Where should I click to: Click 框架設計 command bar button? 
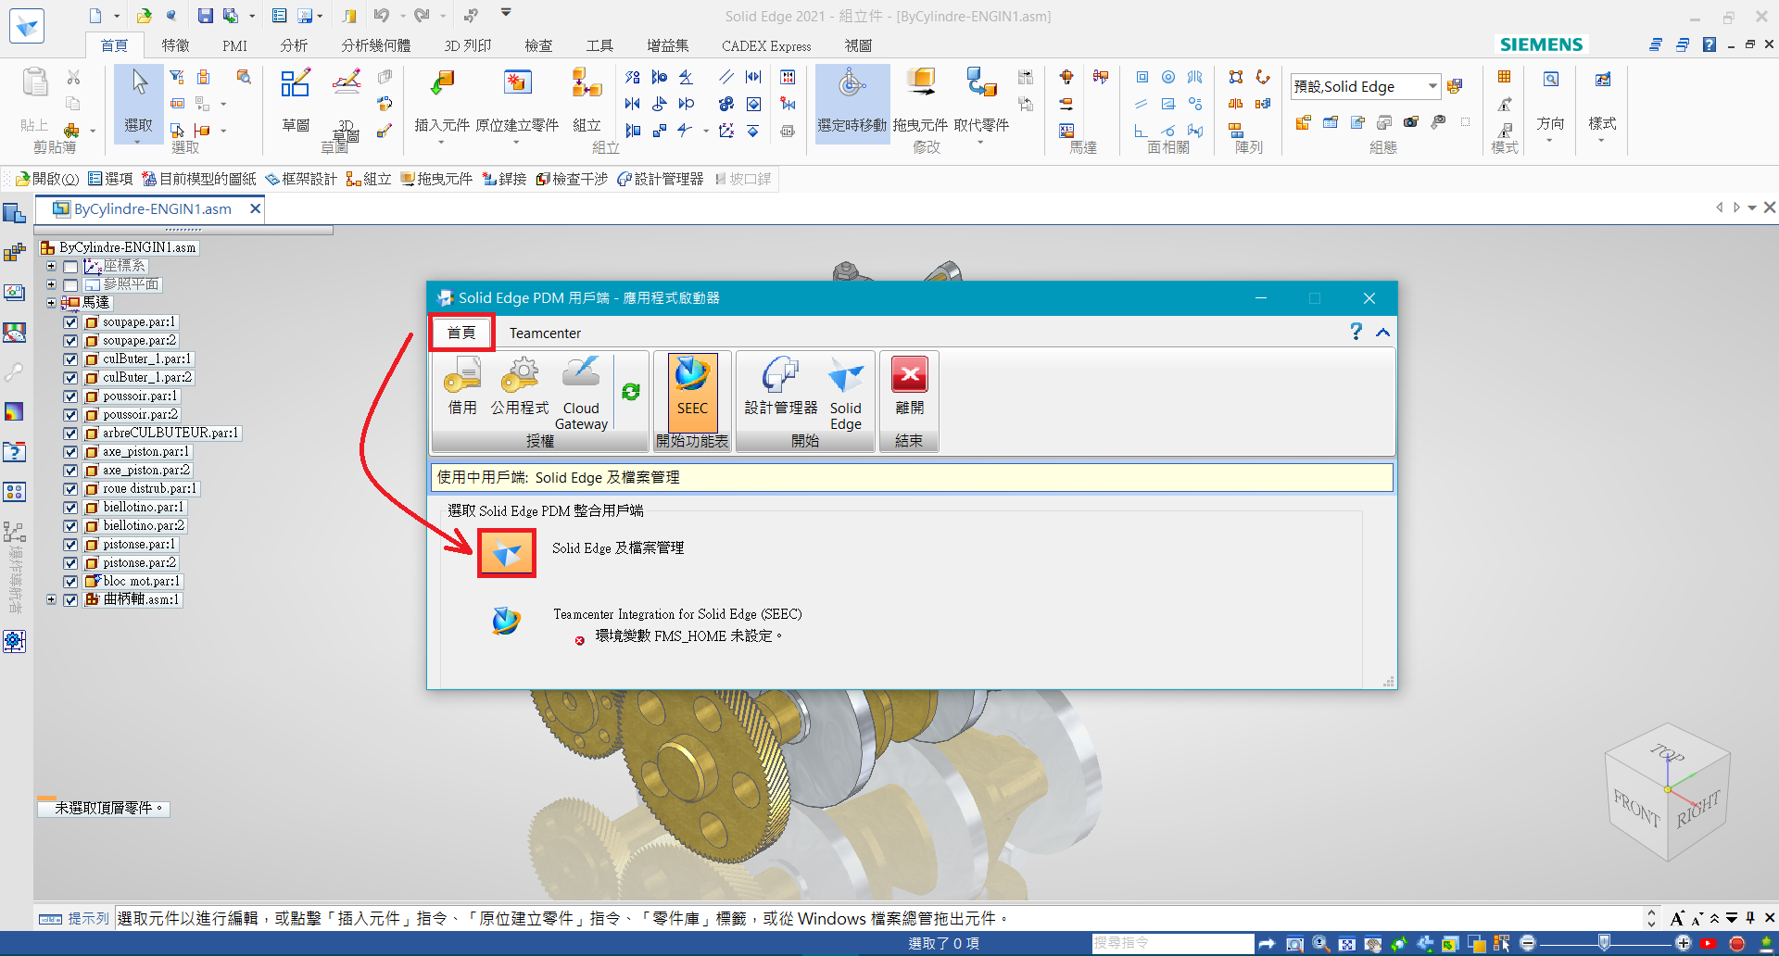pyautogui.click(x=301, y=179)
